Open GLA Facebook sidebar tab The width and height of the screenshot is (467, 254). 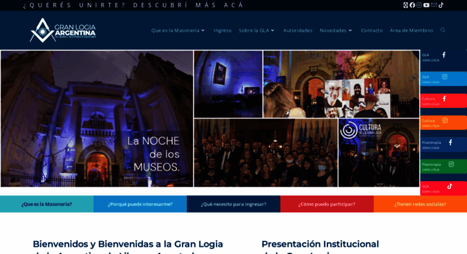pyautogui.click(x=444, y=57)
